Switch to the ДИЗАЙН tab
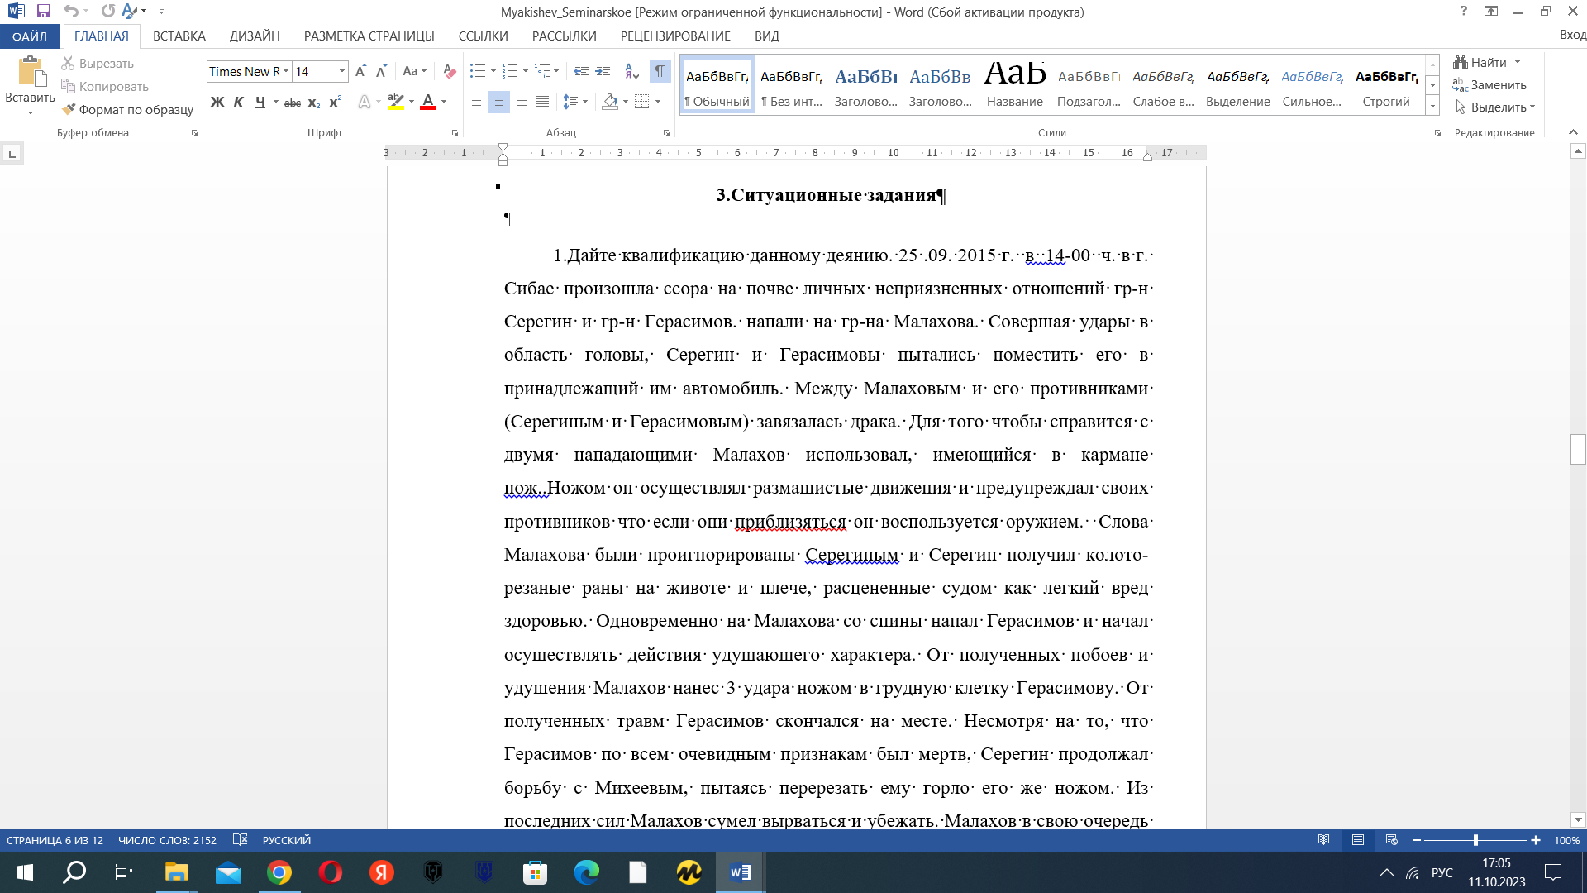The height and width of the screenshot is (893, 1587). pyautogui.click(x=255, y=36)
